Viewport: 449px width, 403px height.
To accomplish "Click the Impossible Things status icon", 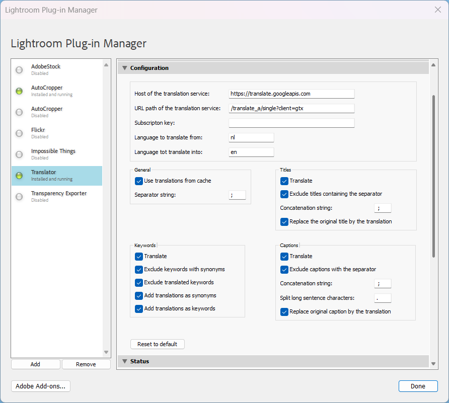I will tap(19, 154).
